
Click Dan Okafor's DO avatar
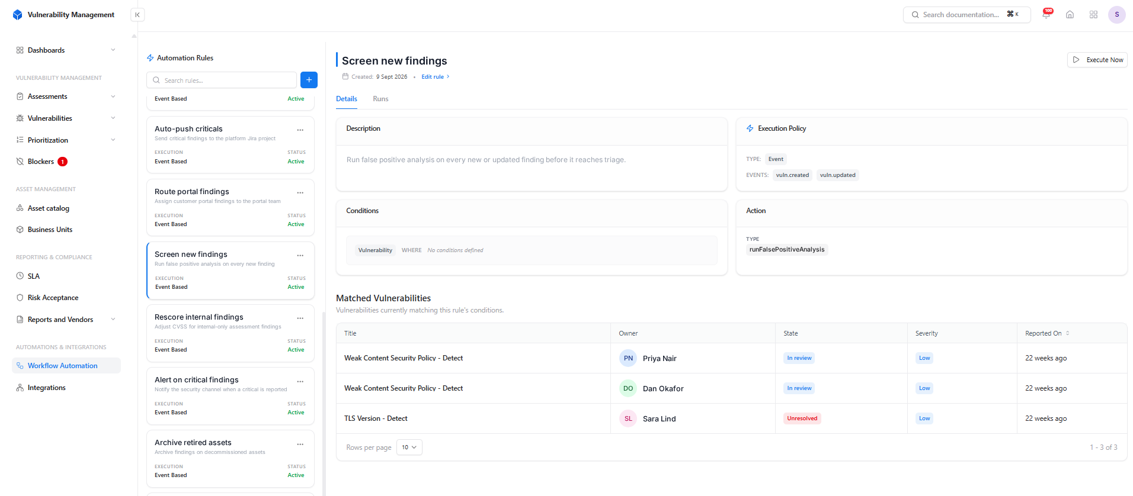point(628,388)
